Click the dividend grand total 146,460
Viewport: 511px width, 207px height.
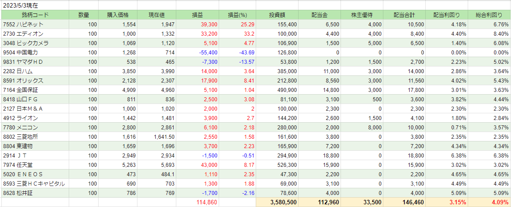(404, 202)
